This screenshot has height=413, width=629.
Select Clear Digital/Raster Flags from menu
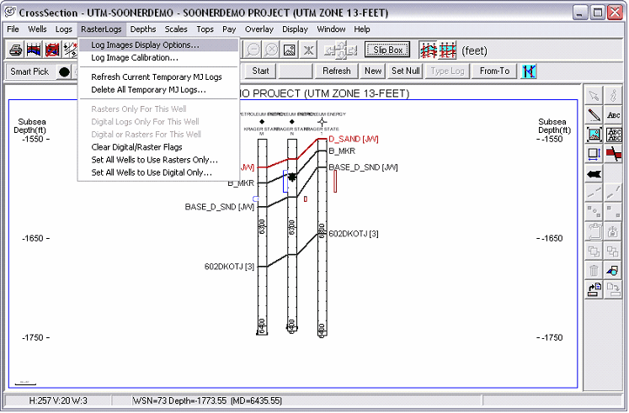point(136,147)
